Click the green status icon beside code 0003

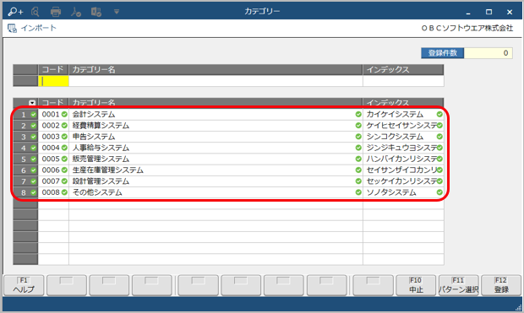64,137
